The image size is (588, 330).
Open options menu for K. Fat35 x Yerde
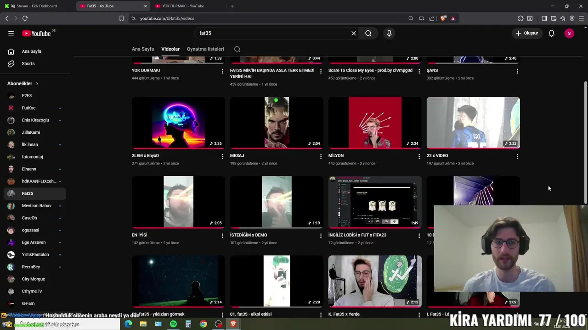click(x=419, y=315)
